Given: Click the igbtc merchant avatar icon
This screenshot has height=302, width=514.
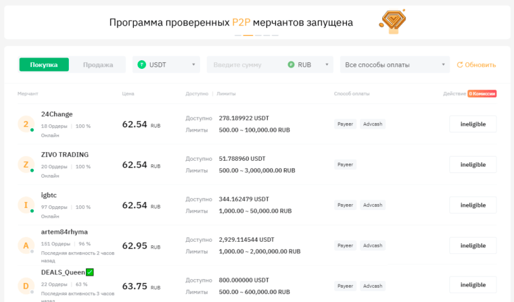Looking at the screenshot, I should pos(26,205).
